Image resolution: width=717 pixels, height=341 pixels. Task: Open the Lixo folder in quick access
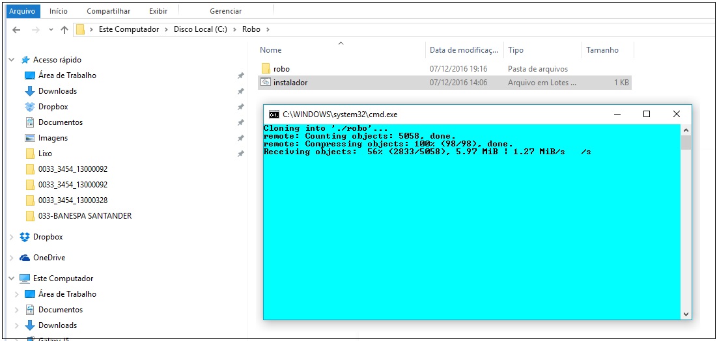(44, 154)
